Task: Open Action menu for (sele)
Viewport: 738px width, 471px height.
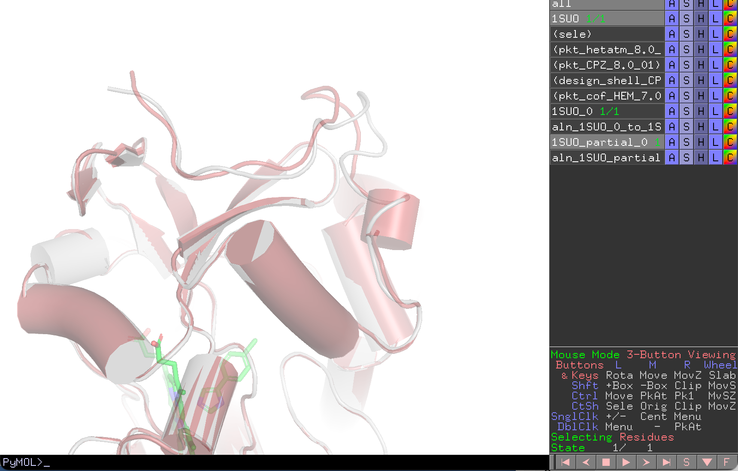Action: pyautogui.click(x=672, y=34)
